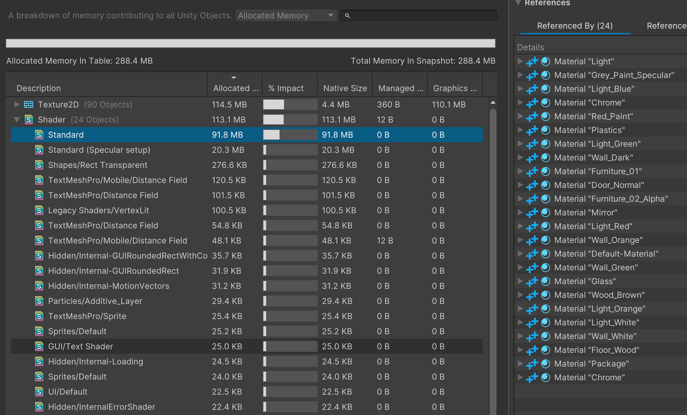
Task: Expand the Material "Wall_Orange" entry
Action: [520, 240]
